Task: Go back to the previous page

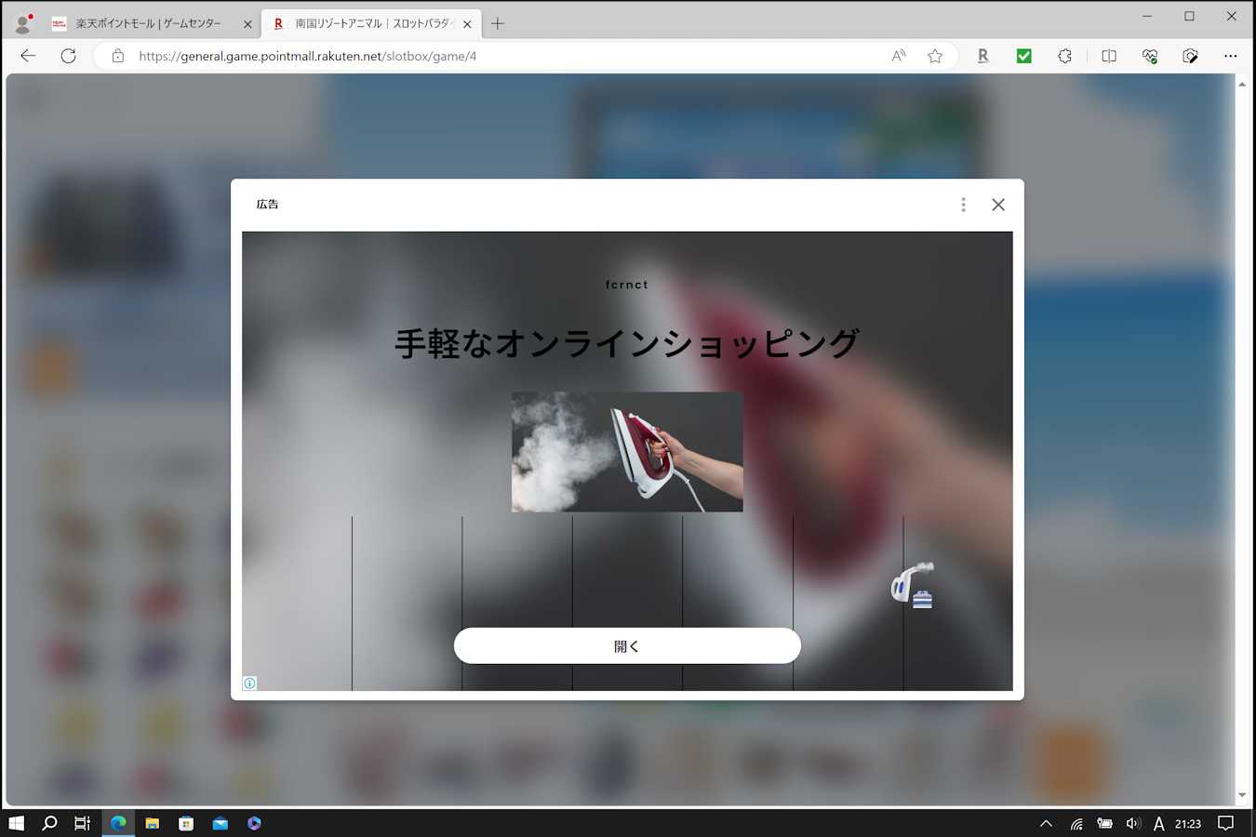Action: pos(28,56)
